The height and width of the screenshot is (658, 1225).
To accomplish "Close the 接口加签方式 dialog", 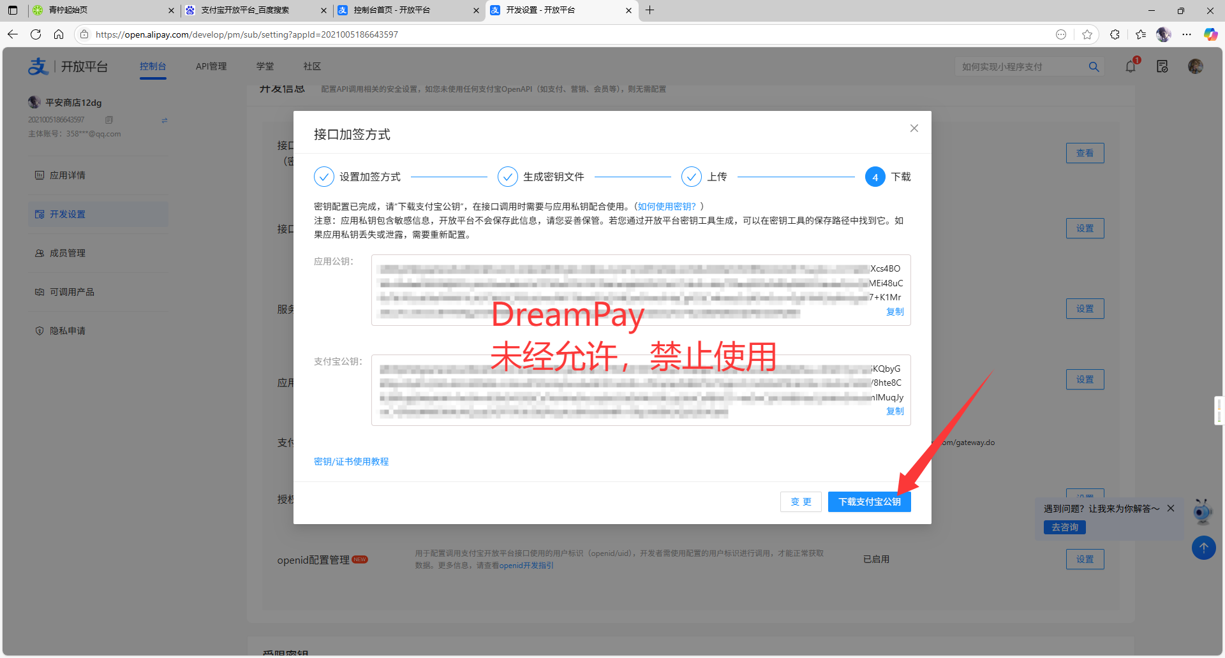I will tap(914, 128).
